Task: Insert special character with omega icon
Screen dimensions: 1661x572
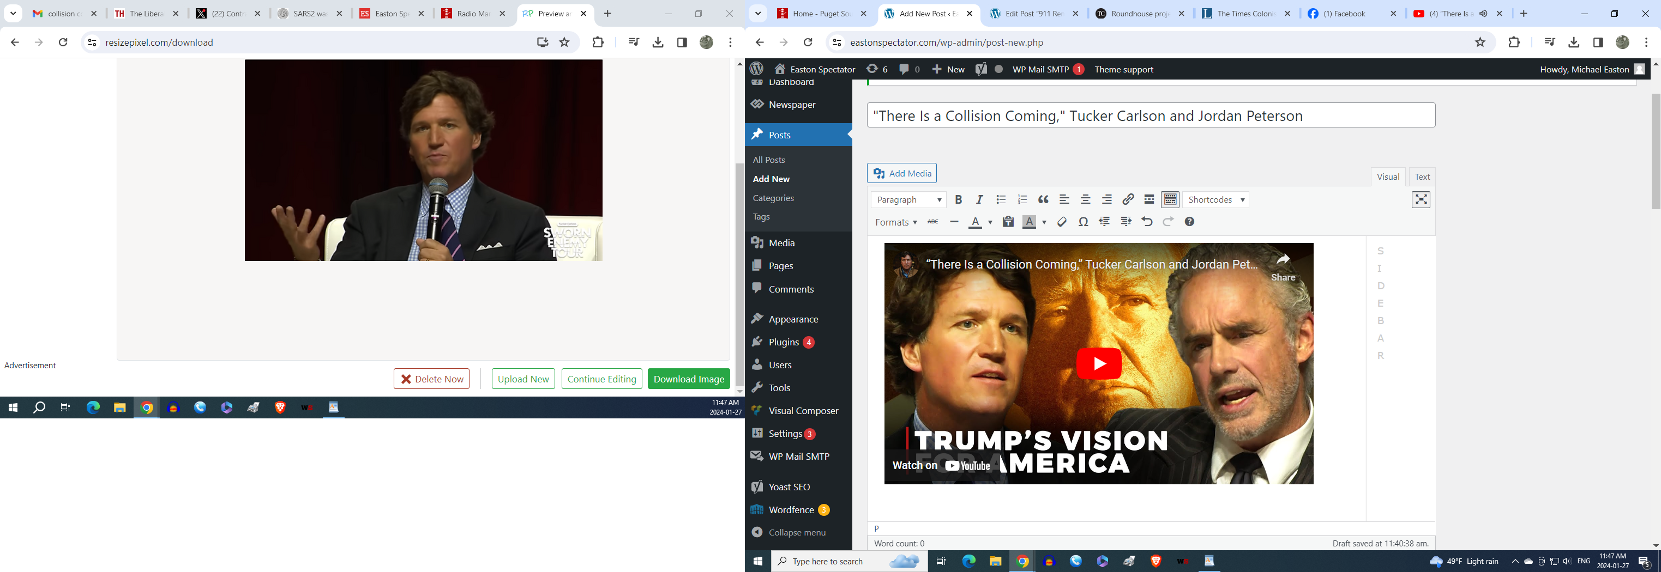Action: [1084, 222]
